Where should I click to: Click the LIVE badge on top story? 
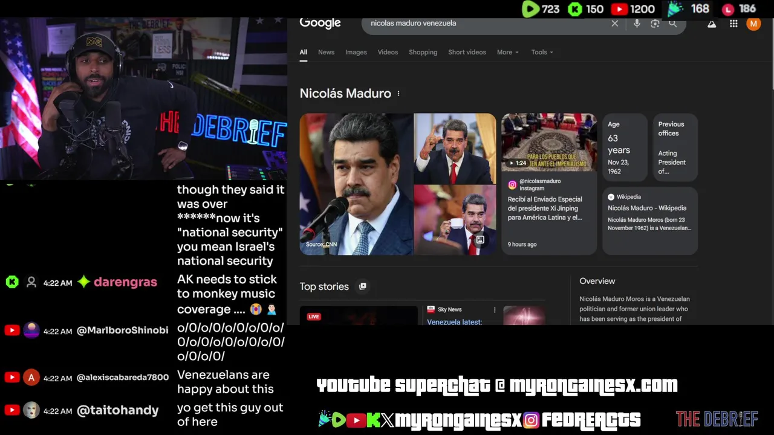pos(314,317)
